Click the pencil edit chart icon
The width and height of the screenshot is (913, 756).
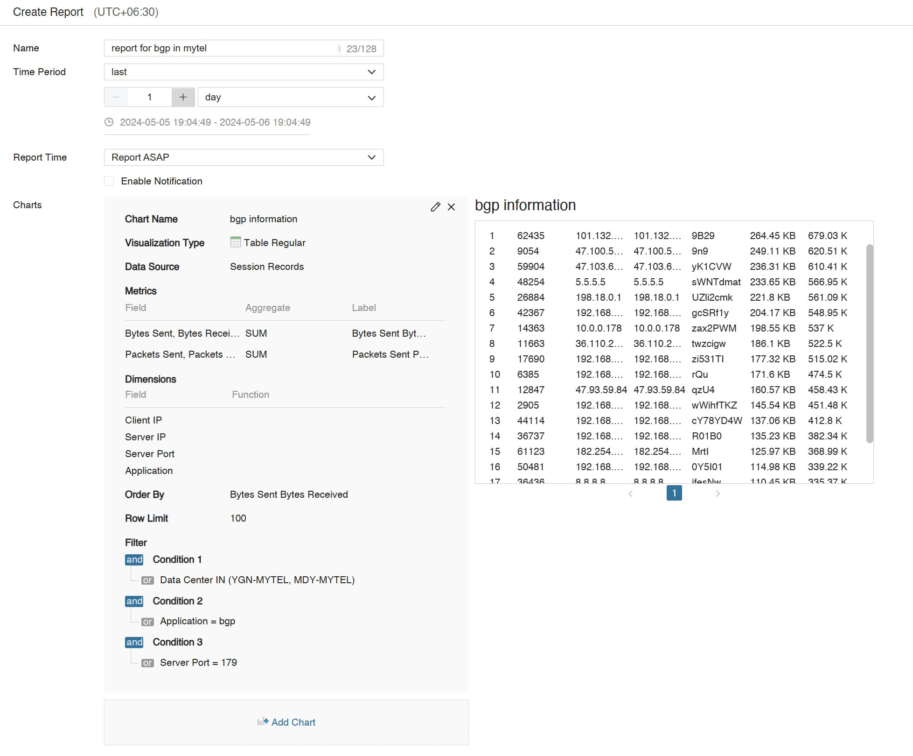point(435,207)
